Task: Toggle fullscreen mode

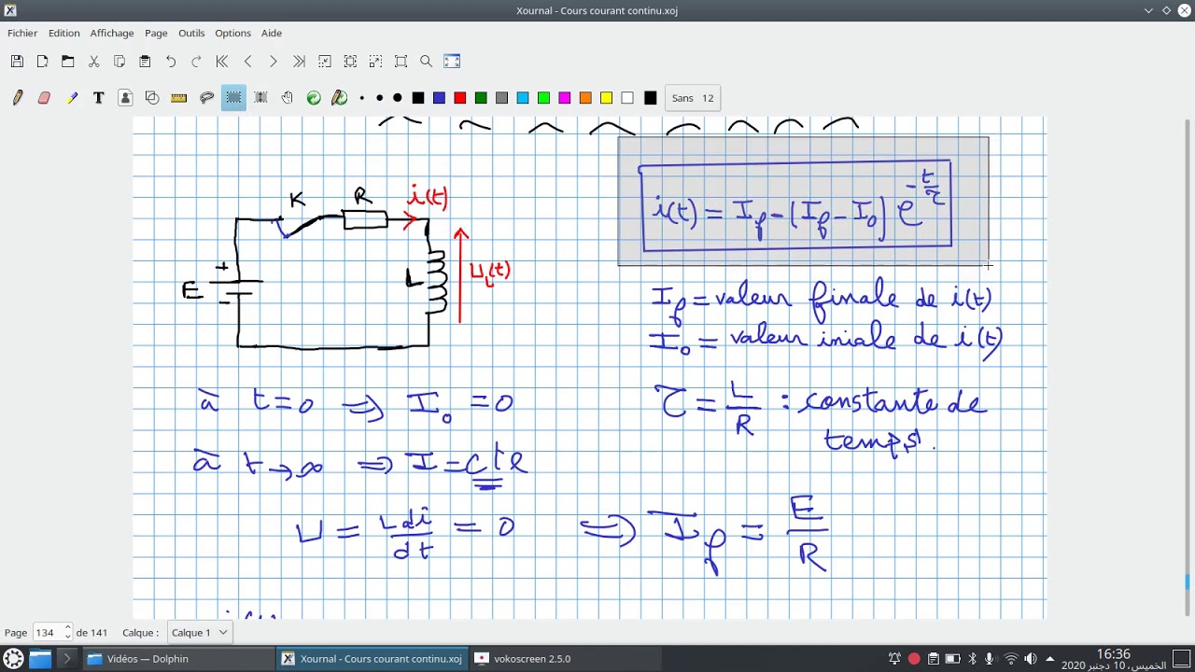Action: point(452,62)
